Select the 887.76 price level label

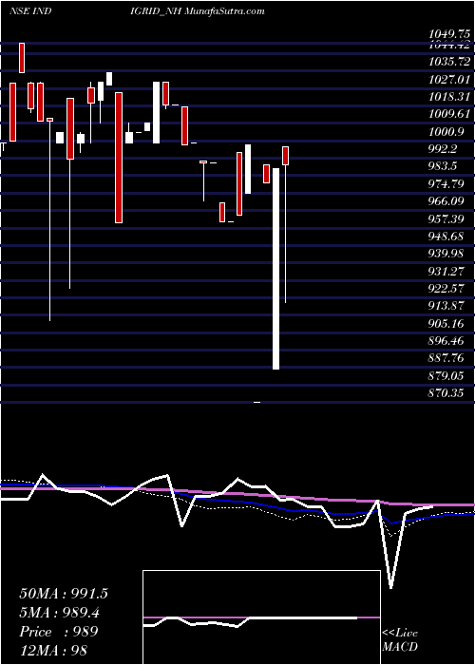pos(446,358)
